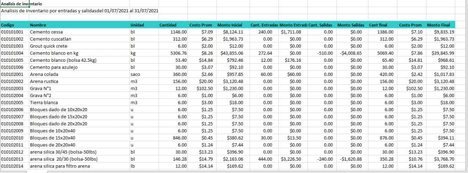Click the 'saco' unit cell

click(144, 75)
